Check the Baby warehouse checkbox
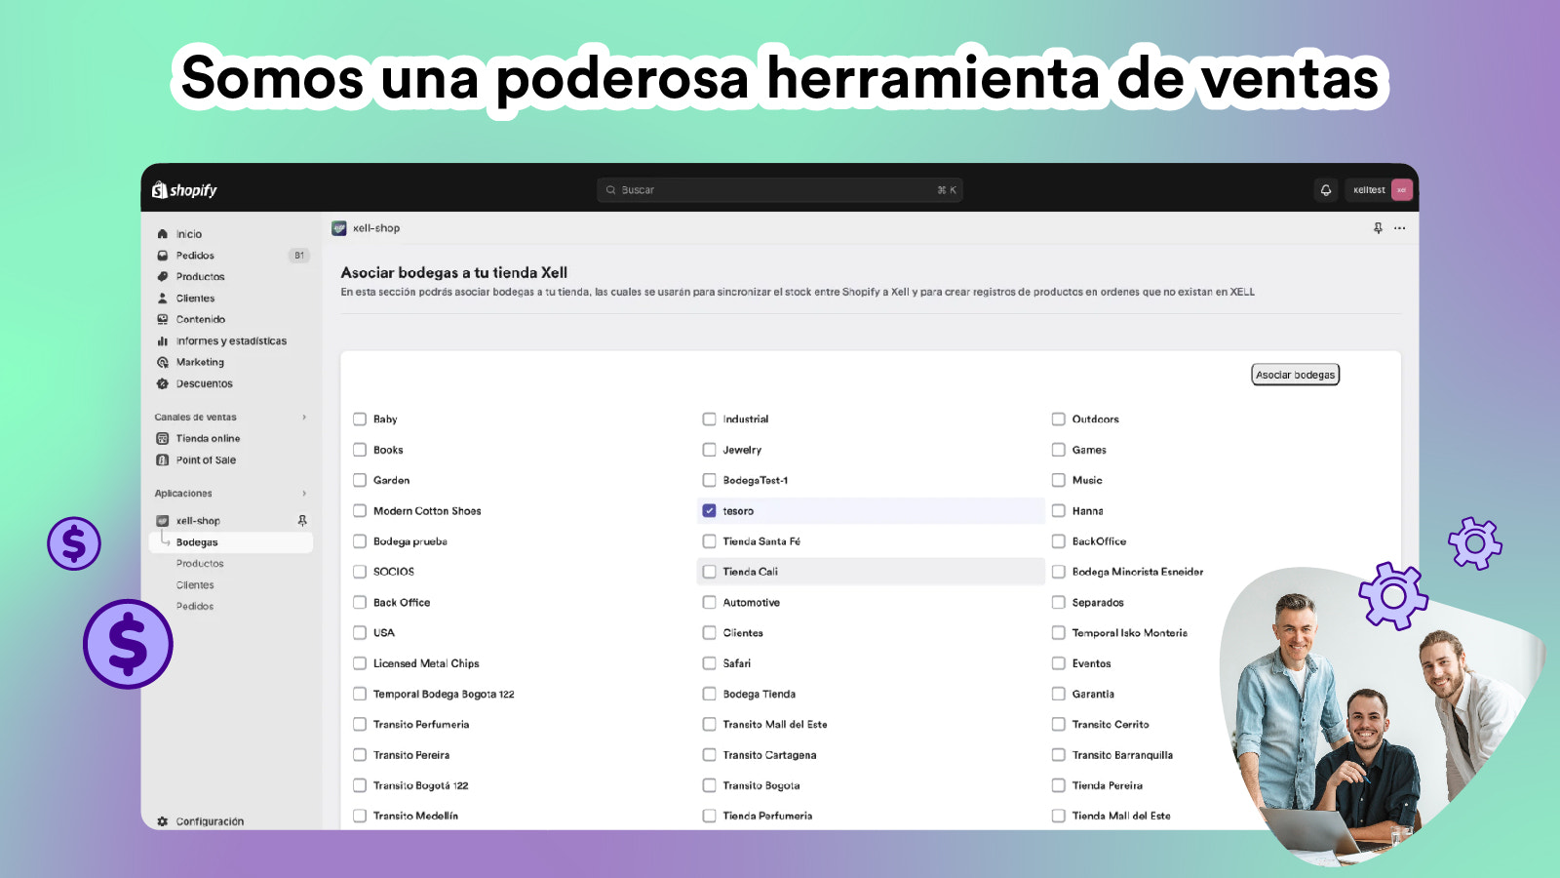The width and height of the screenshot is (1560, 878). [360, 419]
